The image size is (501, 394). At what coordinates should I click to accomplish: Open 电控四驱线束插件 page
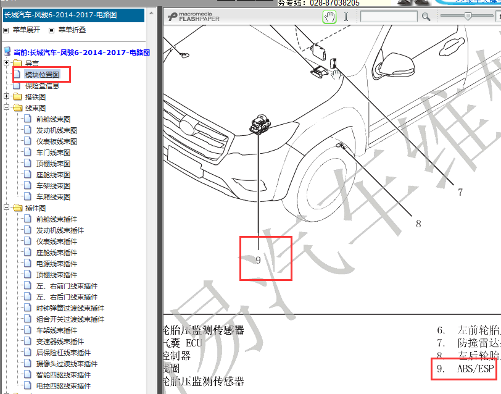click(64, 386)
